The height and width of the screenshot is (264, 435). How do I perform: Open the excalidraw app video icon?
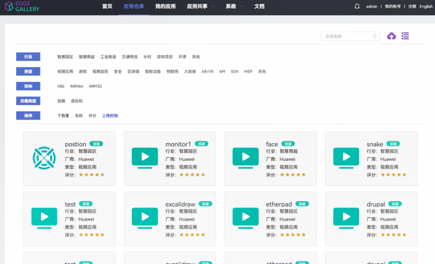coord(145,218)
